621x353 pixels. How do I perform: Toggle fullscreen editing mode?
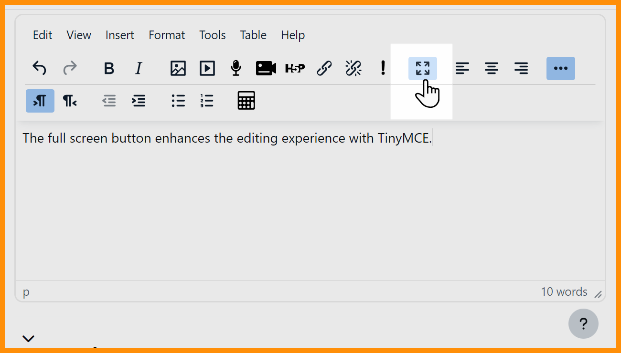pyautogui.click(x=422, y=68)
